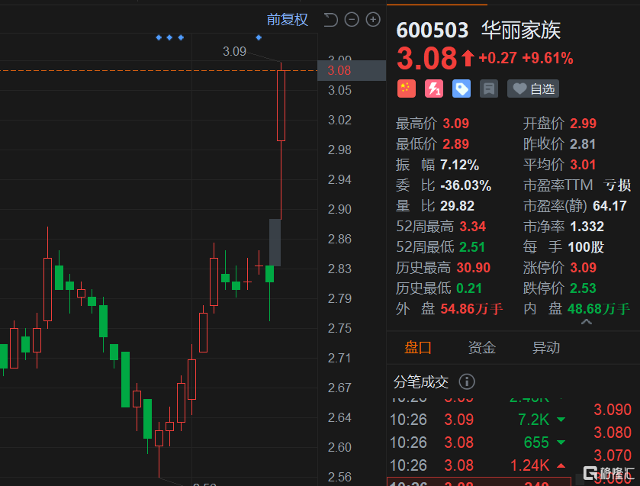The width and height of the screenshot is (640, 486).
Task: Select the 10:26 trade row with 1.24K volume
Action: [478, 465]
